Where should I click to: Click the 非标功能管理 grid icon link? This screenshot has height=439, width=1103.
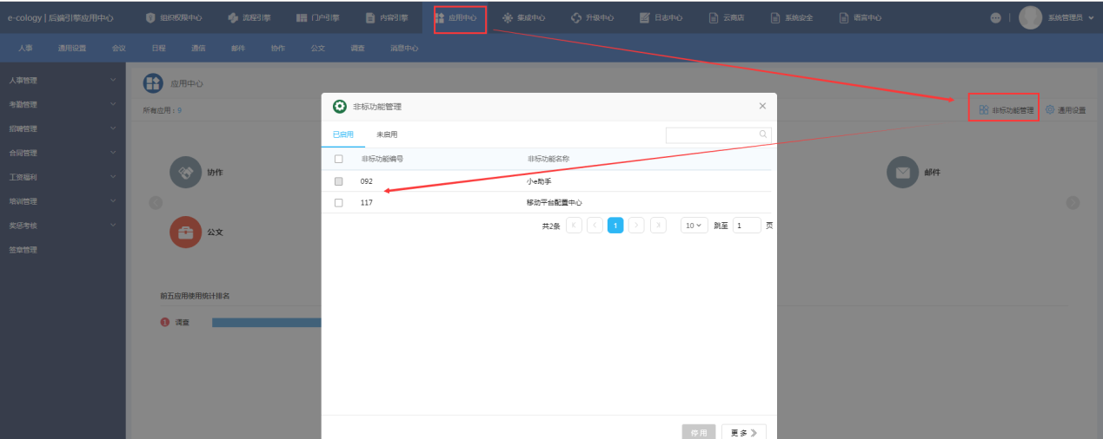(x=1006, y=110)
